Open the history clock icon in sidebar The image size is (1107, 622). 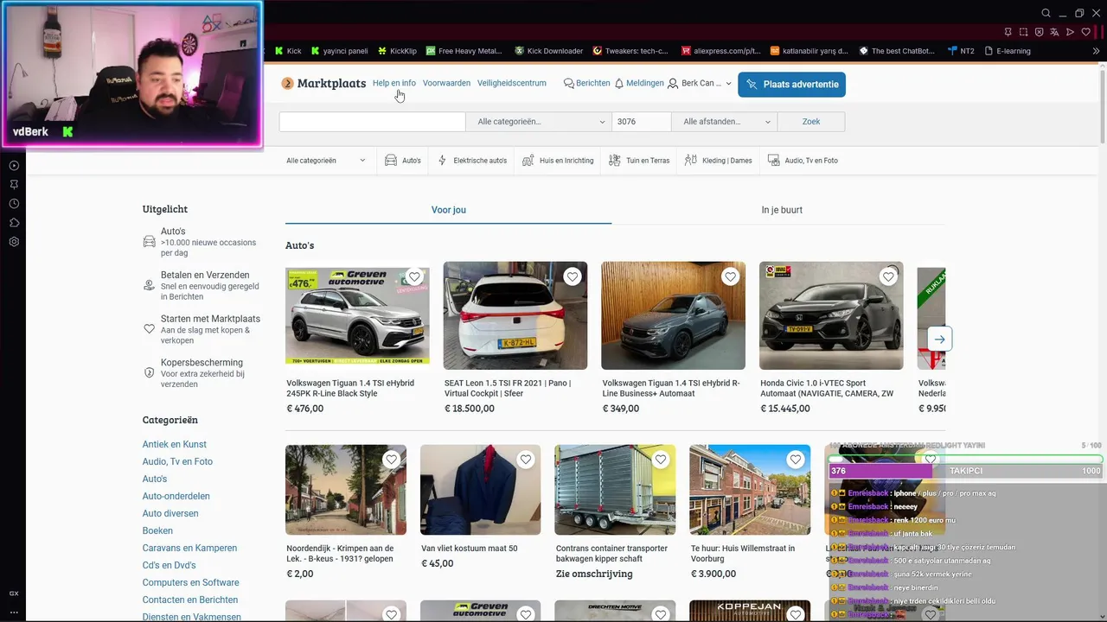click(x=14, y=203)
